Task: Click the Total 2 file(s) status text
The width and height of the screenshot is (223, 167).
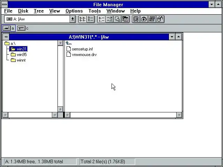Action: pos(103,161)
